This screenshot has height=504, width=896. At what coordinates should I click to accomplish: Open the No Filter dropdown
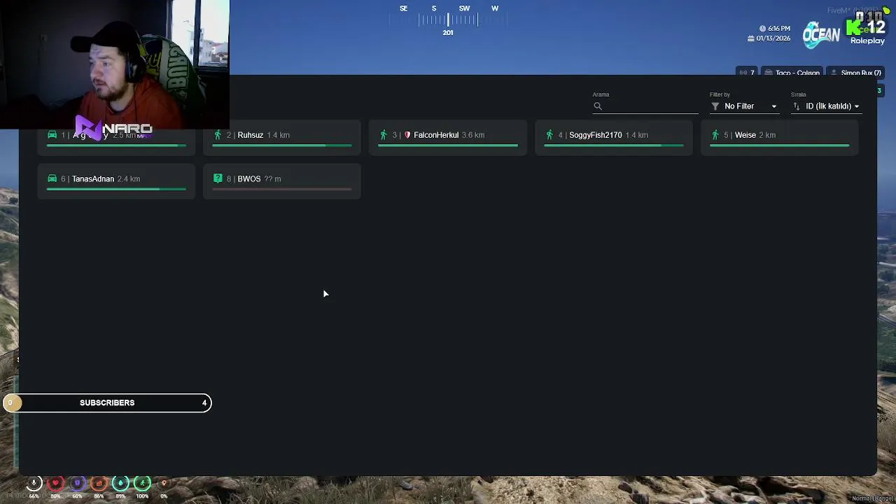[x=744, y=106]
